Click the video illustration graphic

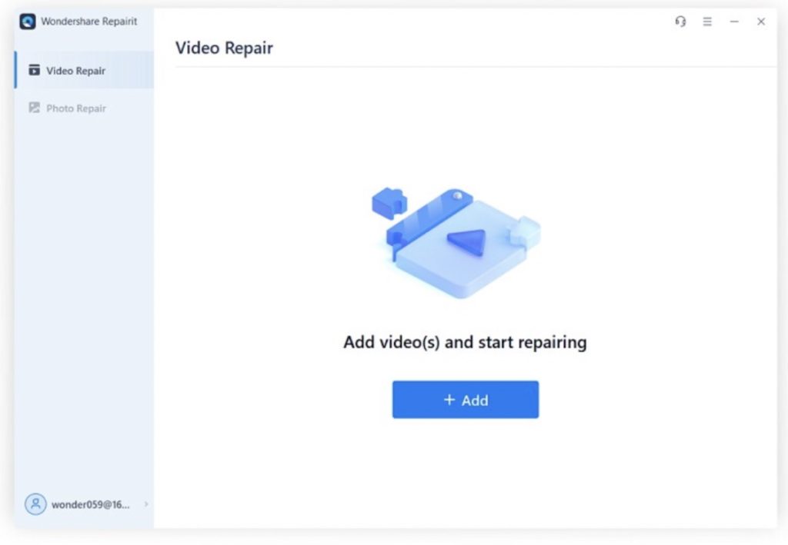pos(456,244)
